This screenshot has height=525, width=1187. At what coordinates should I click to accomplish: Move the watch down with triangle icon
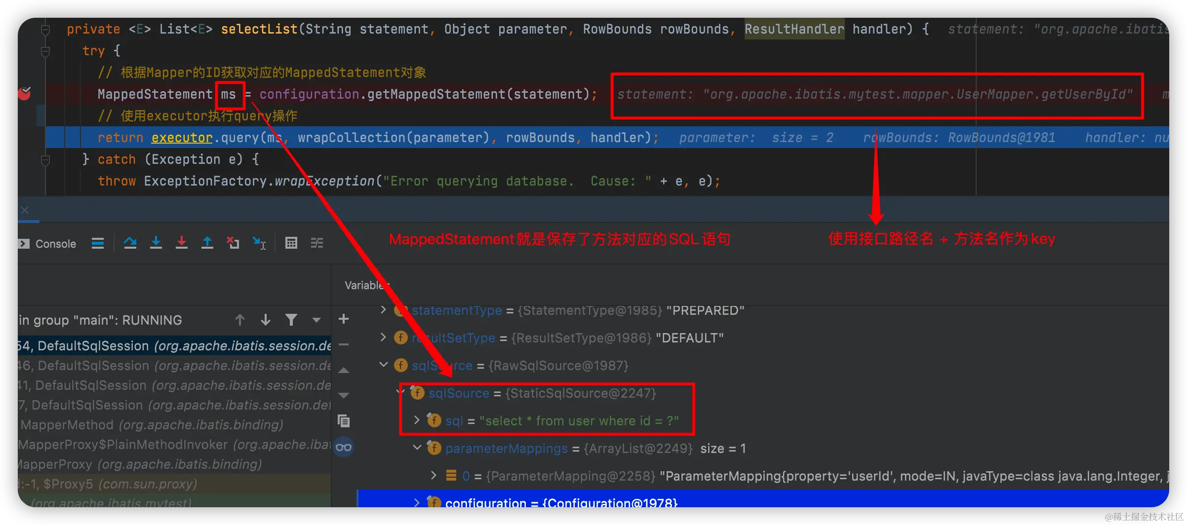point(344,395)
